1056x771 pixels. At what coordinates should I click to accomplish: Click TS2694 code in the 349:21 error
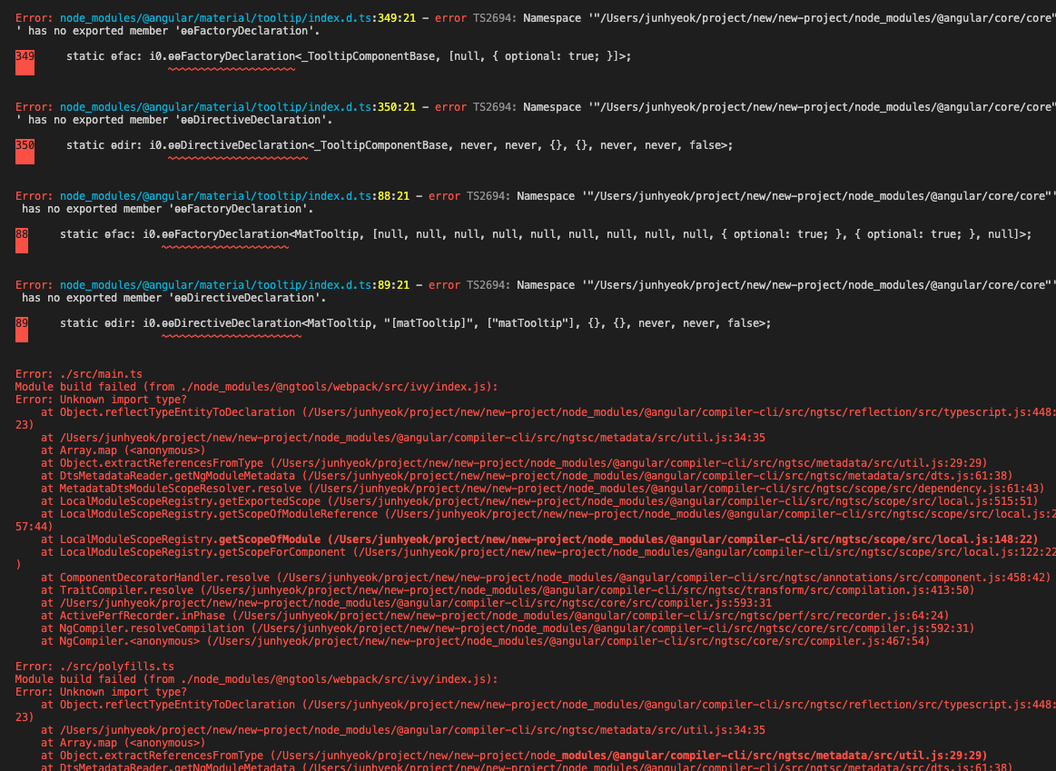[494, 18]
